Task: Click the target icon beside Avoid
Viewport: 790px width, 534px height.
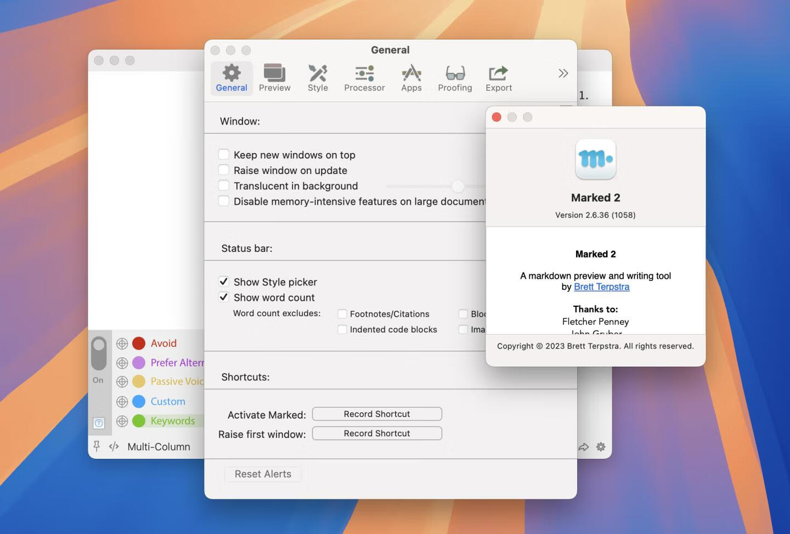Action: click(122, 344)
